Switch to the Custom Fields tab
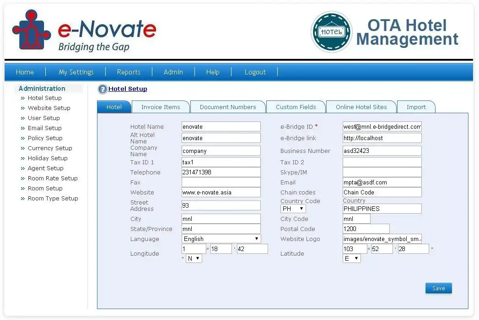 click(296, 107)
